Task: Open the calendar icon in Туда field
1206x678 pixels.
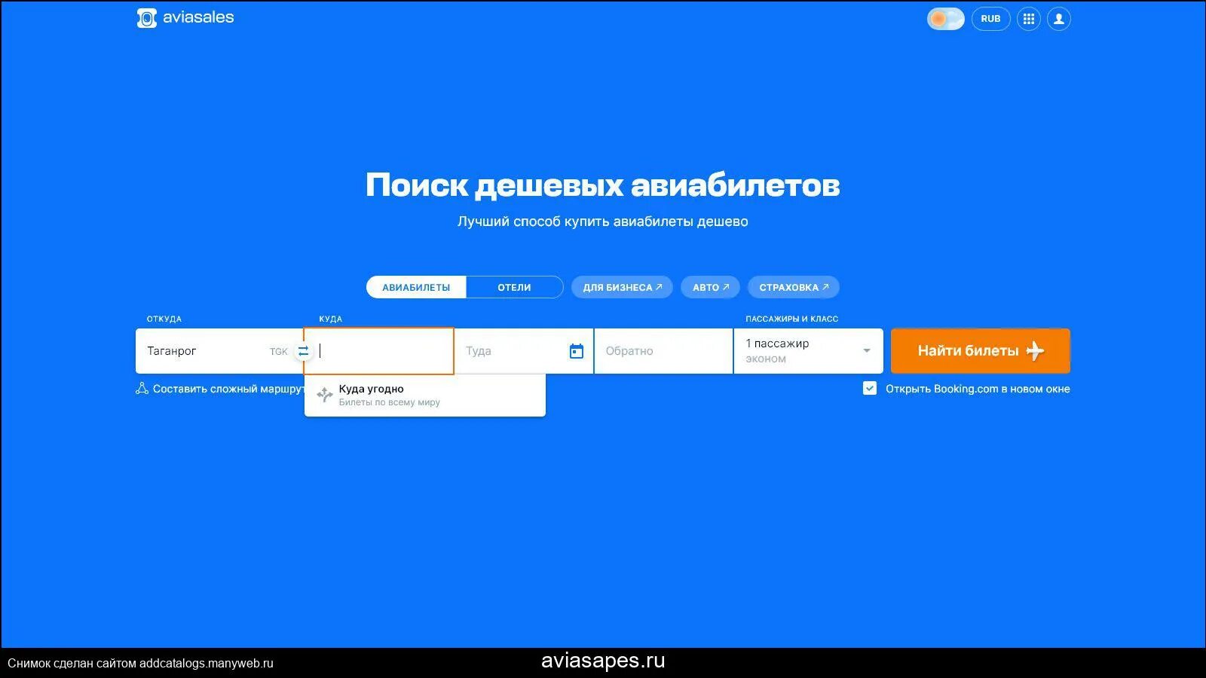Action: click(x=577, y=351)
